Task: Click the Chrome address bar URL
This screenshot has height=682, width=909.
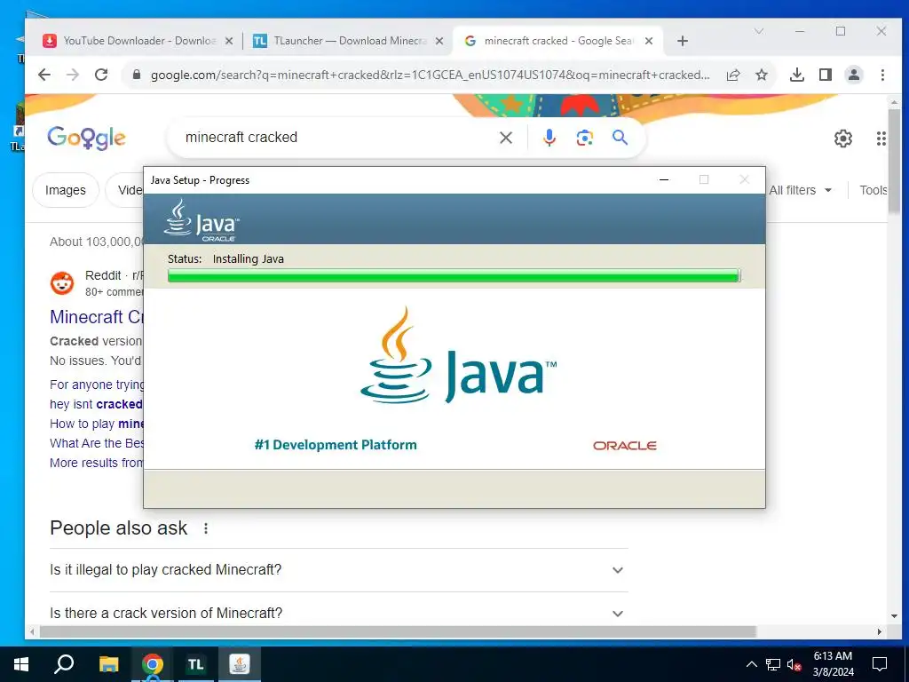Action: [x=430, y=75]
